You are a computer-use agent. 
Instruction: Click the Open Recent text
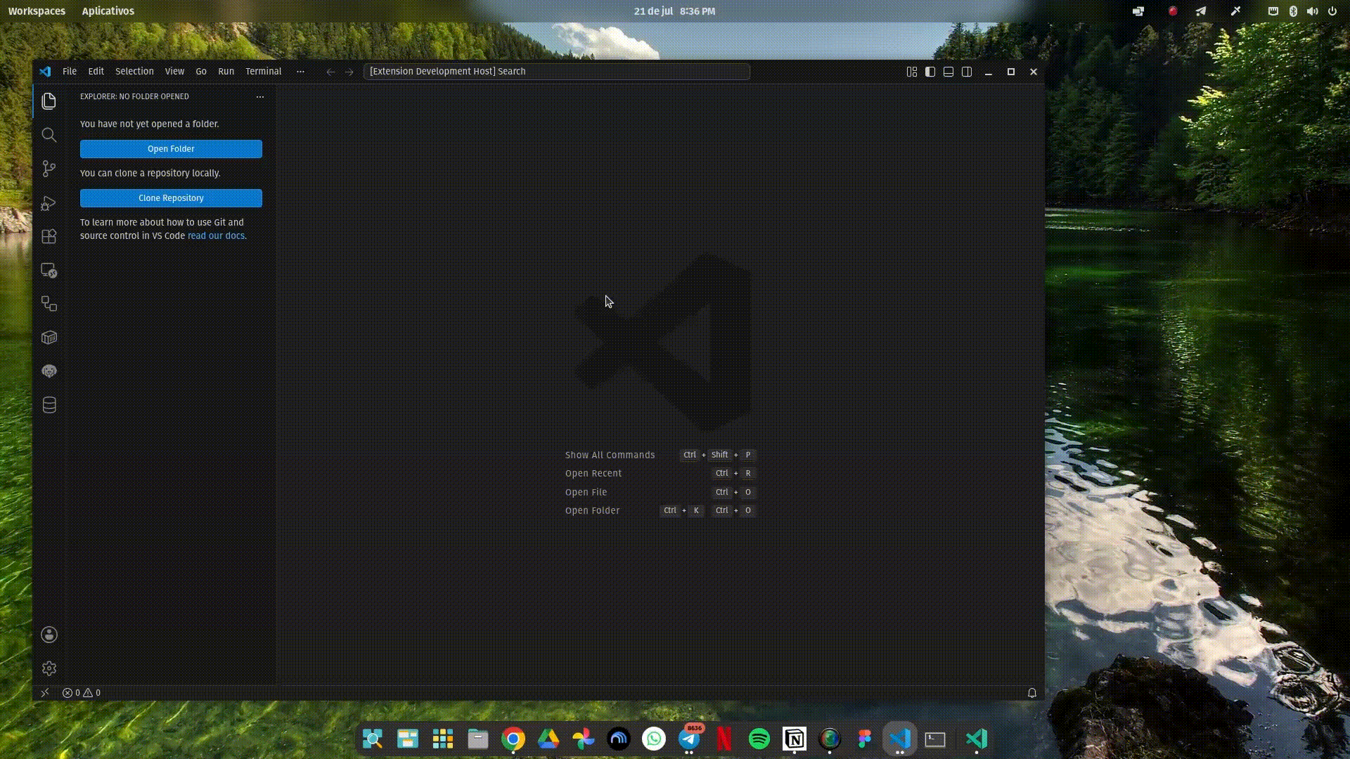[x=593, y=474]
